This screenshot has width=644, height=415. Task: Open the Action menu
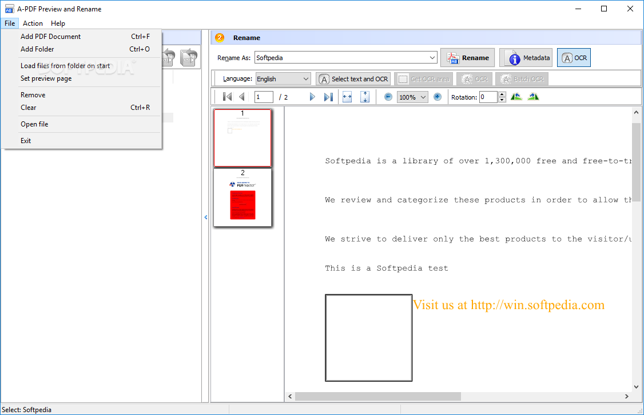point(33,23)
